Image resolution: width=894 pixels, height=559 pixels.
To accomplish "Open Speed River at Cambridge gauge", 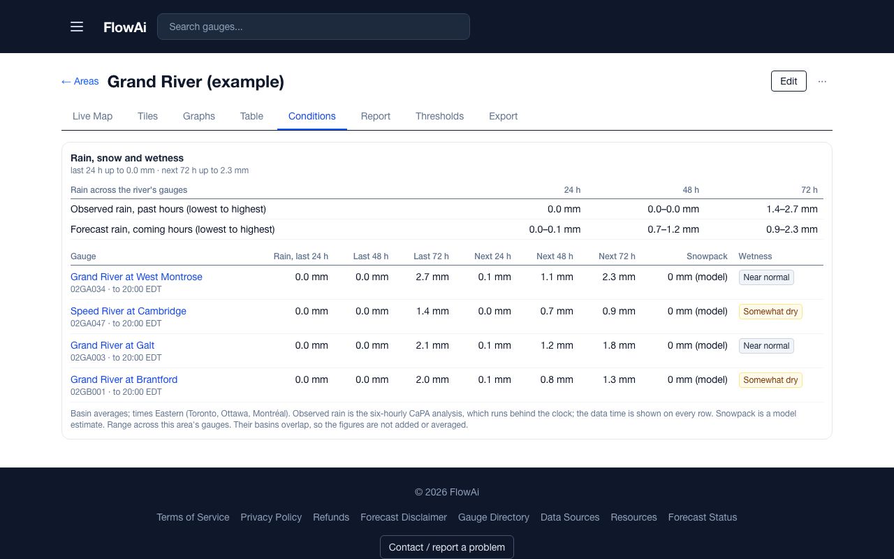I will coord(129,311).
